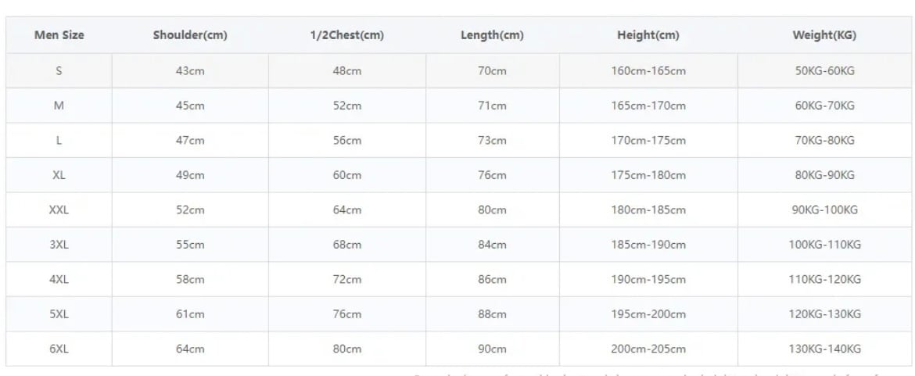Select the 1/2Chest(cm) column header
This screenshot has width=915, height=376.
tap(347, 35)
